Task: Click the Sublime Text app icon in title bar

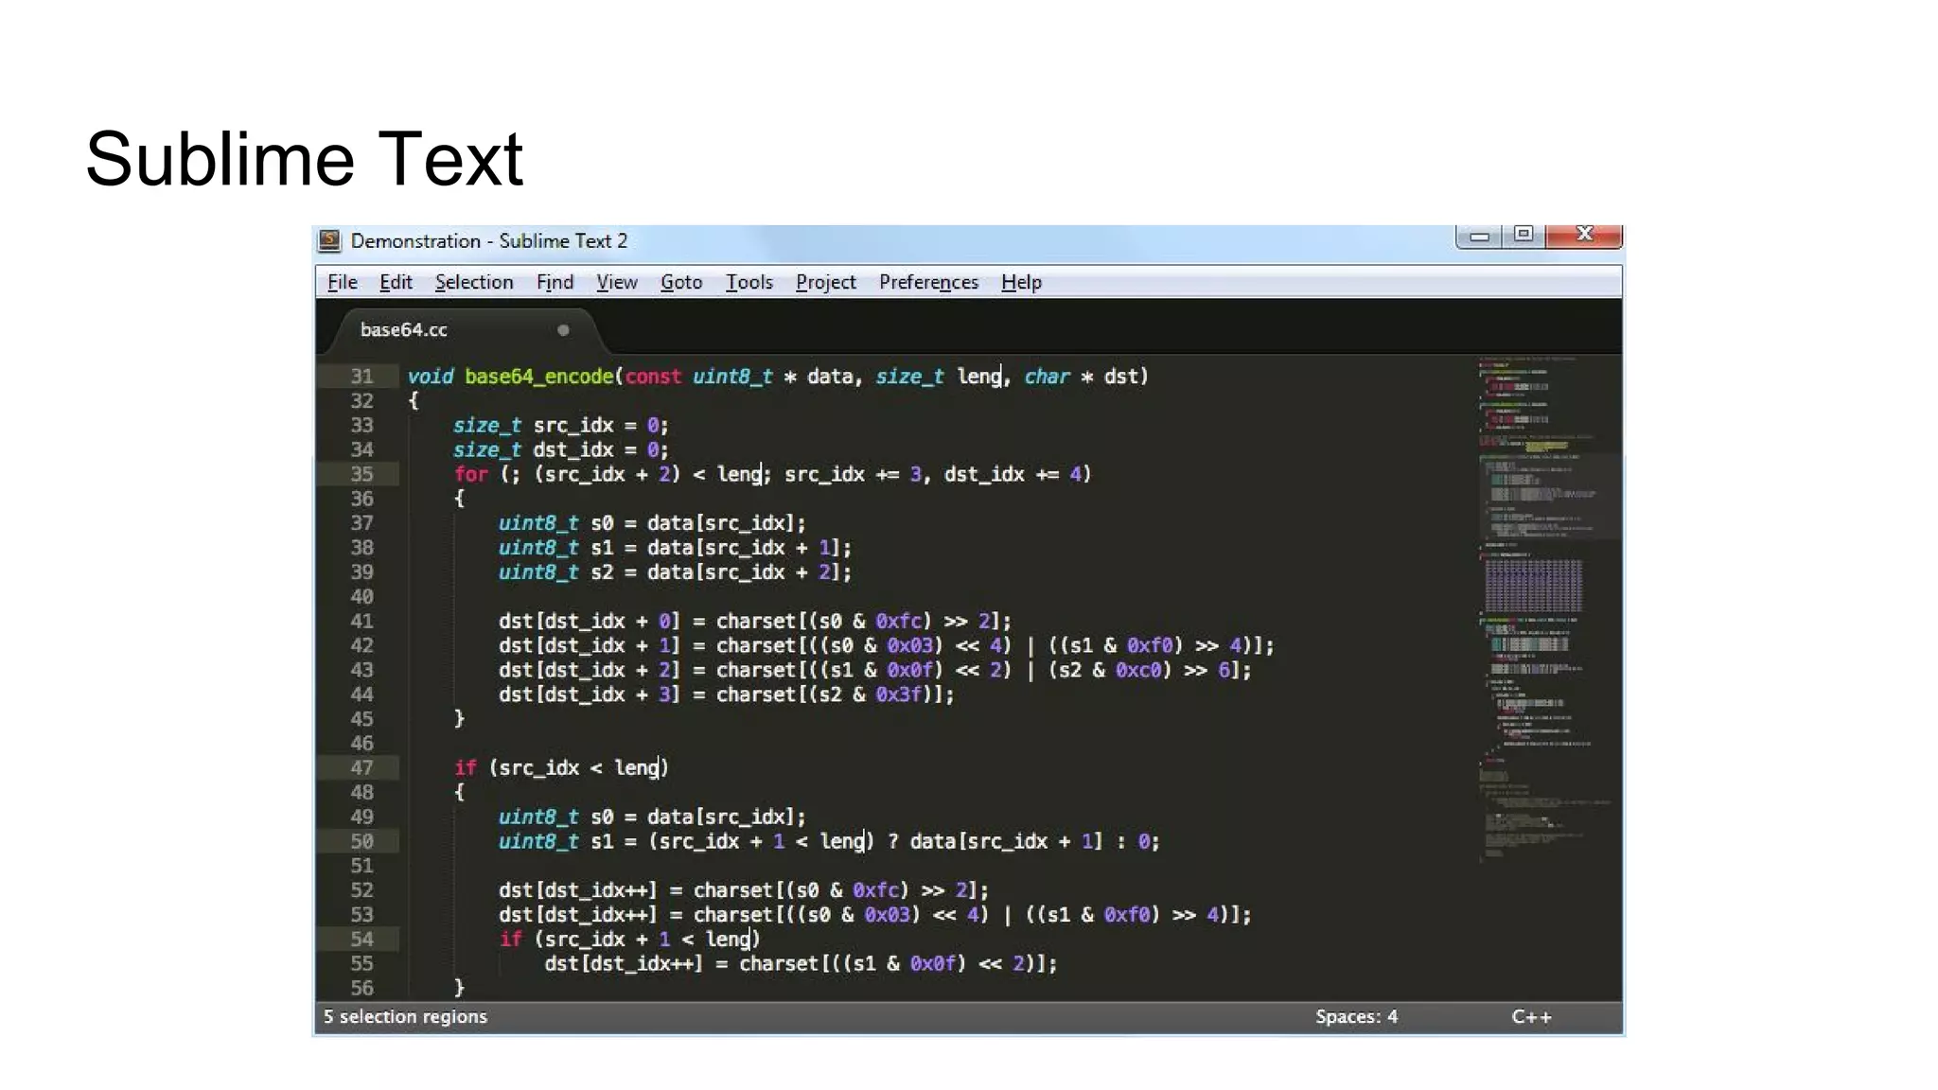Action: [x=329, y=240]
